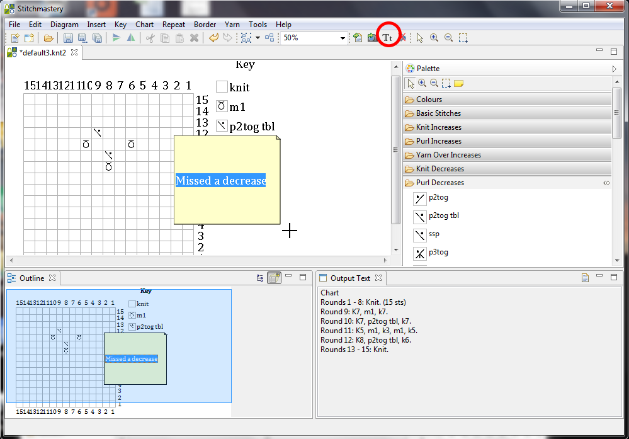The width and height of the screenshot is (629, 439).
Task: Click the Palette zoom in magnifier
Action: (x=422, y=83)
